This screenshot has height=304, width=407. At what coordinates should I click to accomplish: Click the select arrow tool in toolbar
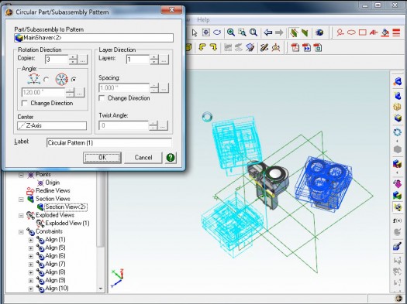click(x=195, y=32)
